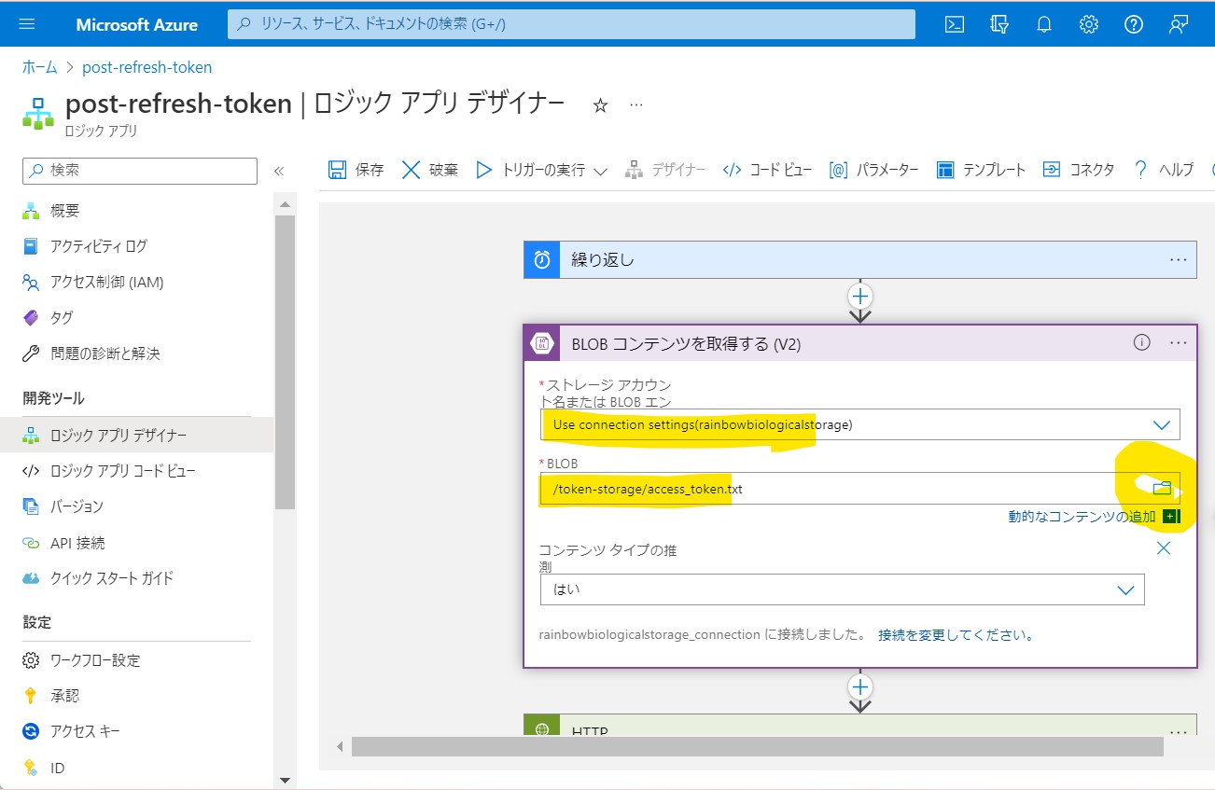The image size is (1215, 790).
Task: Open the more options ellipsis beside the title
Action: pyautogui.click(x=636, y=105)
